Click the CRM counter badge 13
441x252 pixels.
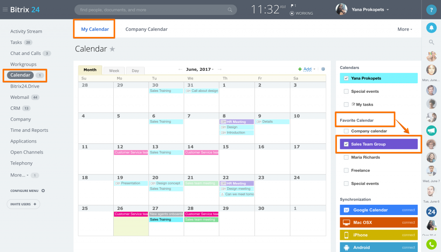pos(26,108)
